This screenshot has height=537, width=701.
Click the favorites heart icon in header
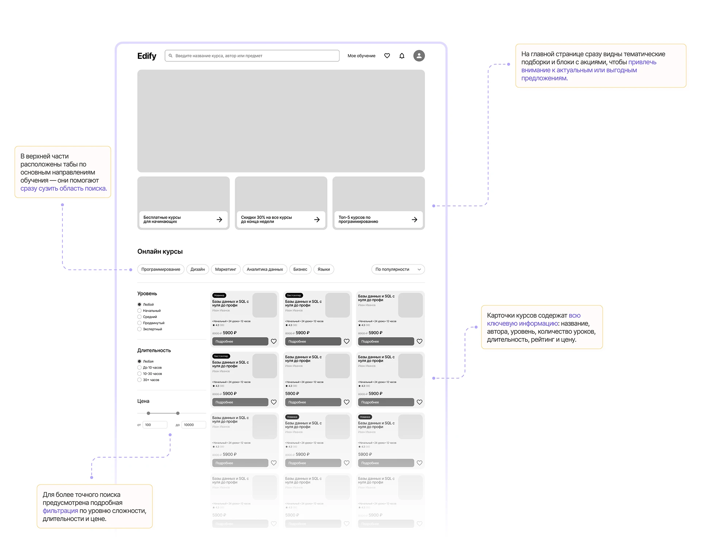point(387,56)
